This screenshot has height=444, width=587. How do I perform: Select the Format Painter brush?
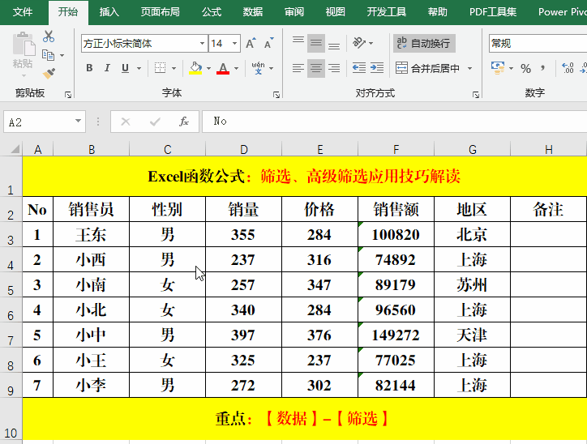tap(49, 74)
